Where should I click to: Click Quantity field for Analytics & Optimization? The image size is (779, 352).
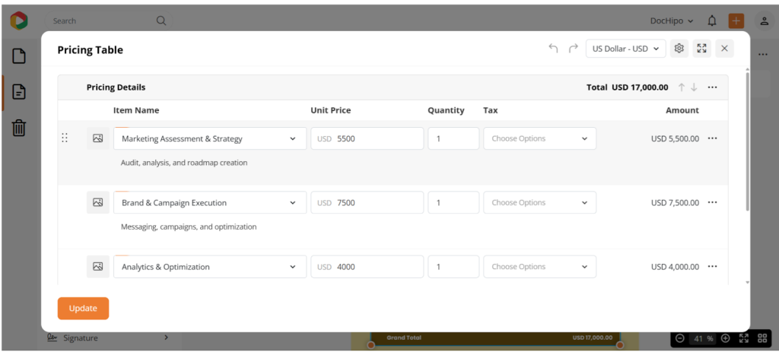[453, 267]
